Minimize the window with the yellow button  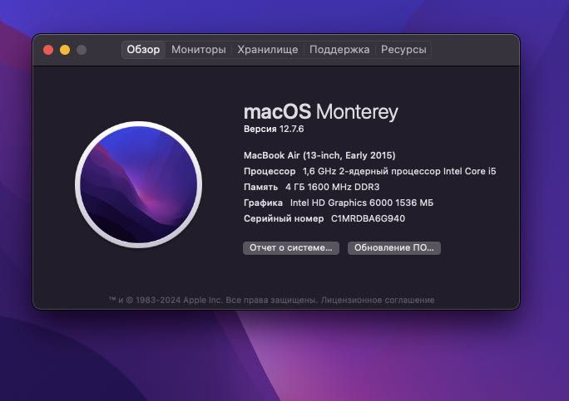(65, 50)
